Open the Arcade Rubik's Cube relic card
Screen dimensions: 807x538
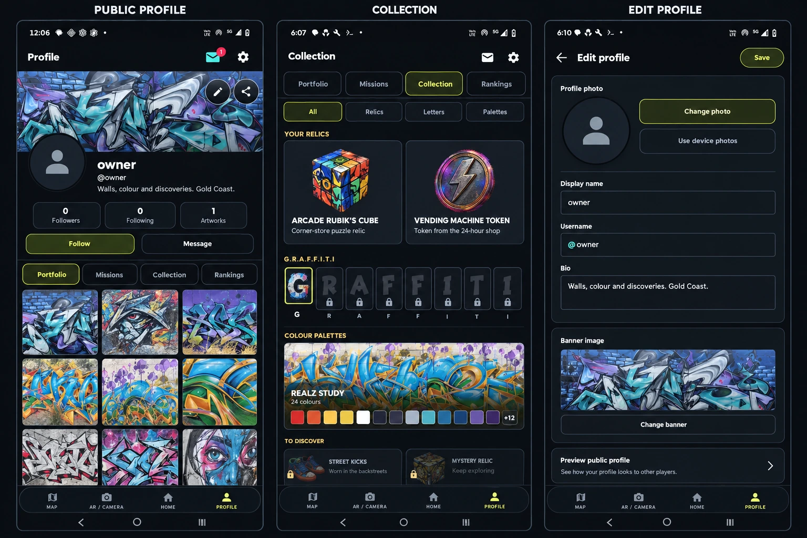(343, 192)
